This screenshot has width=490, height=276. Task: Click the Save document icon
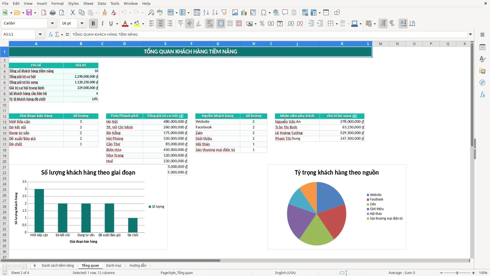tap(29, 13)
